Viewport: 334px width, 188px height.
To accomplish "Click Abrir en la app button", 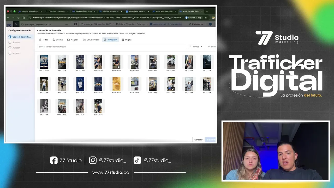I will [x=193, y=17].
